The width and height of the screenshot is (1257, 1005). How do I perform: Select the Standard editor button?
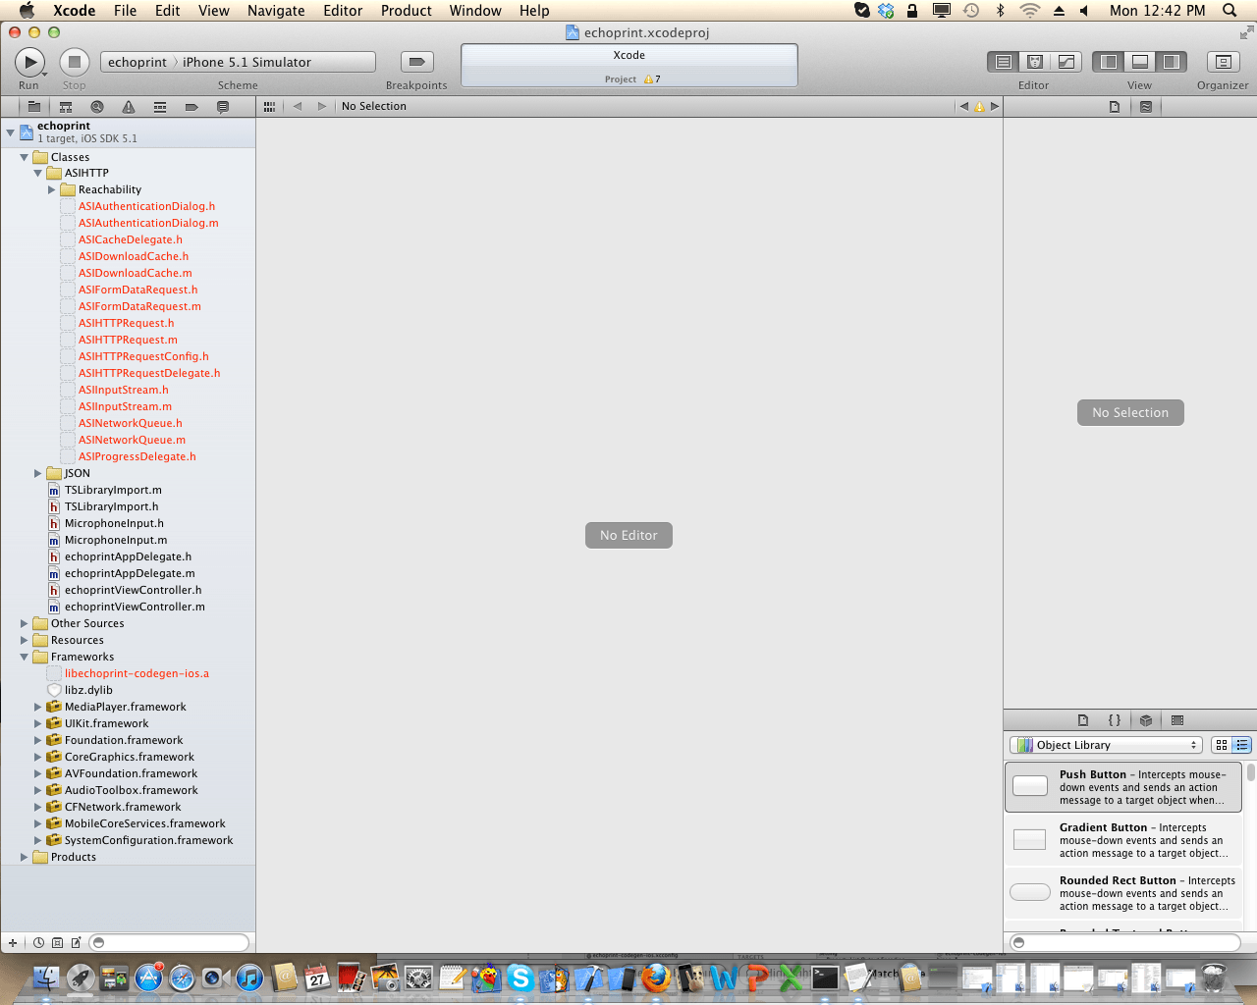tap(1003, 62)
